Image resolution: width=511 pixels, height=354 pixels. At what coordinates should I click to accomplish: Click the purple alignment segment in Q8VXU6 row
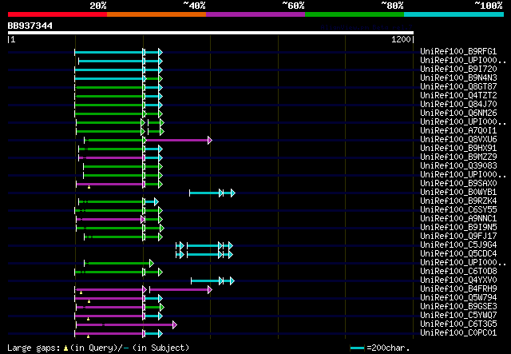click(177, 141)
